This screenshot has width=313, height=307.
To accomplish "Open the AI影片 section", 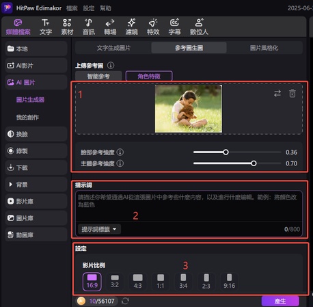I will 36,66.
